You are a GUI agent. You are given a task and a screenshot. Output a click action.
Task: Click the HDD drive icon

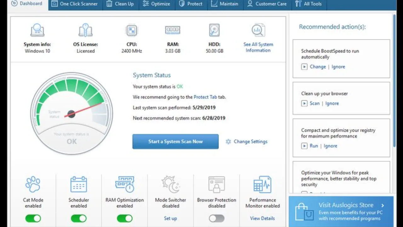tap(214, 30)
